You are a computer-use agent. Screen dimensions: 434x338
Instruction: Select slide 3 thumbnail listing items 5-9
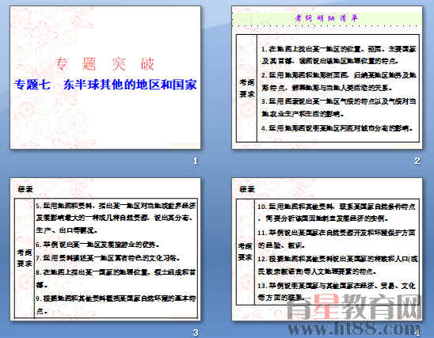(x=105, y=249)
